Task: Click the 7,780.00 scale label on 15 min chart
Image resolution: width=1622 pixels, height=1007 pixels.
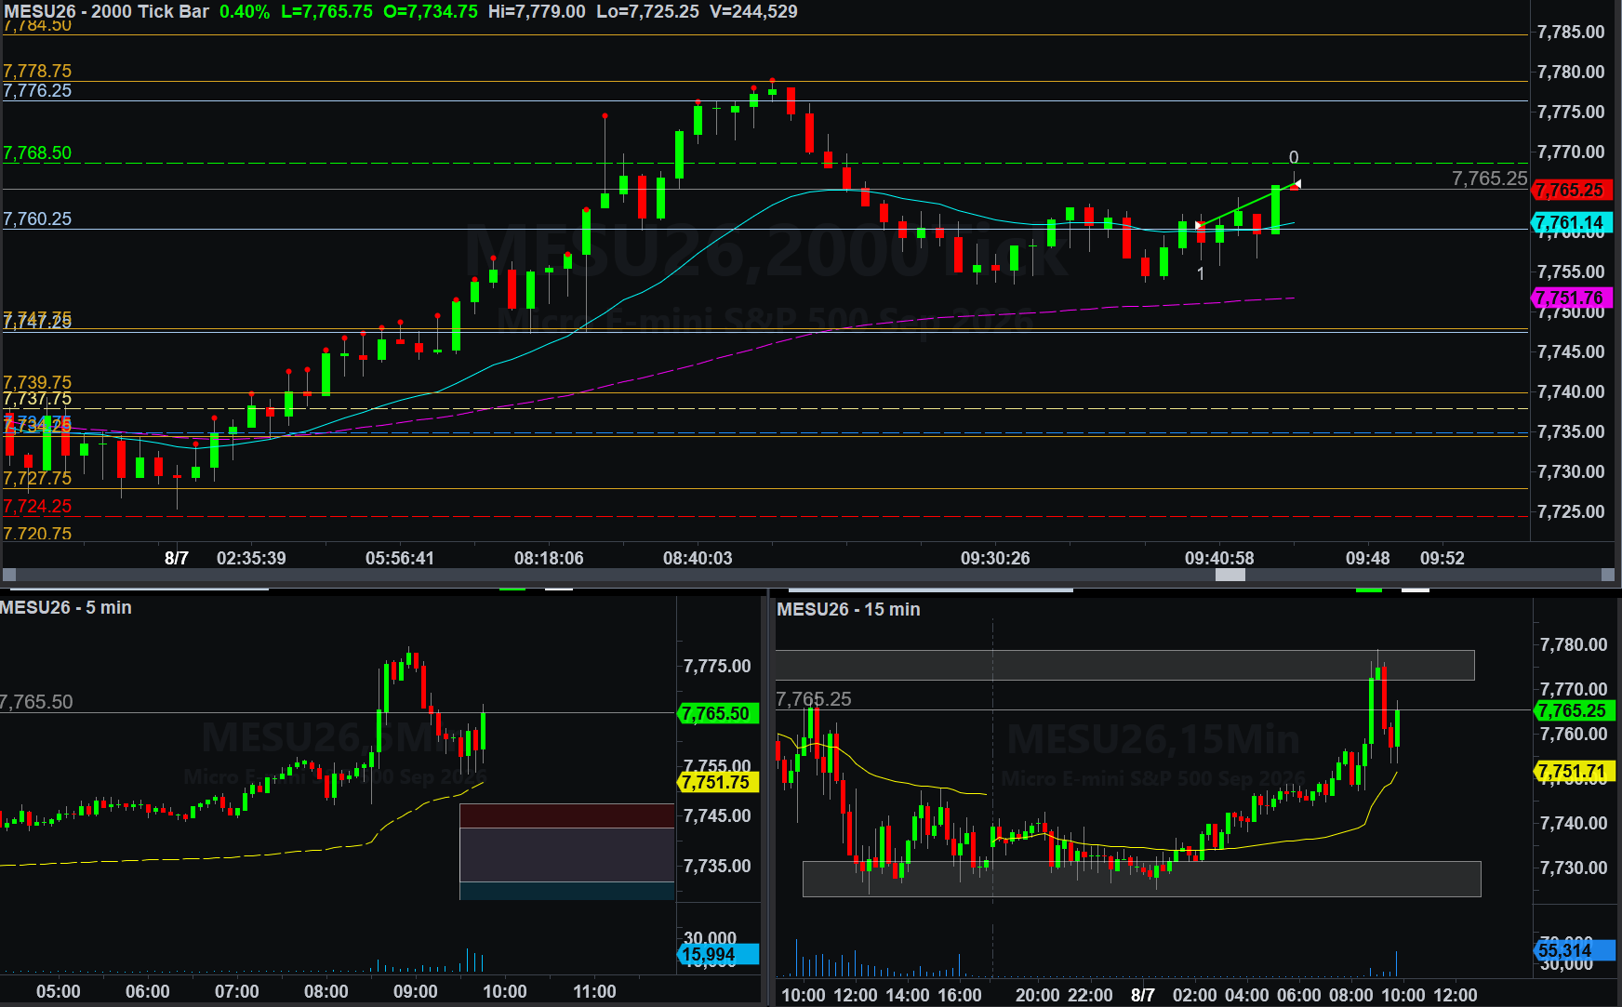Action: 1574,645
